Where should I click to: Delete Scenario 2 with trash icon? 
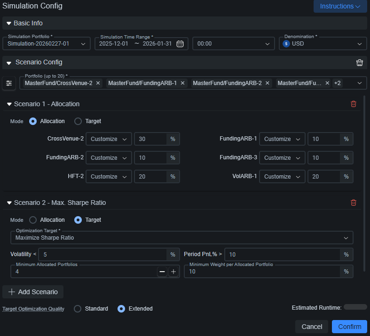[353, 203]
